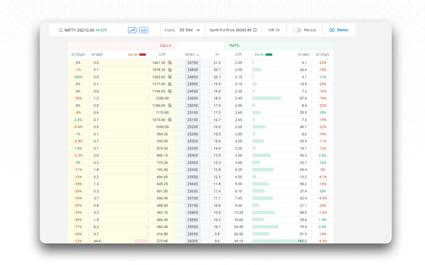Click the green Put OI legend swatch
425x265 pixels.
point(269,55)
